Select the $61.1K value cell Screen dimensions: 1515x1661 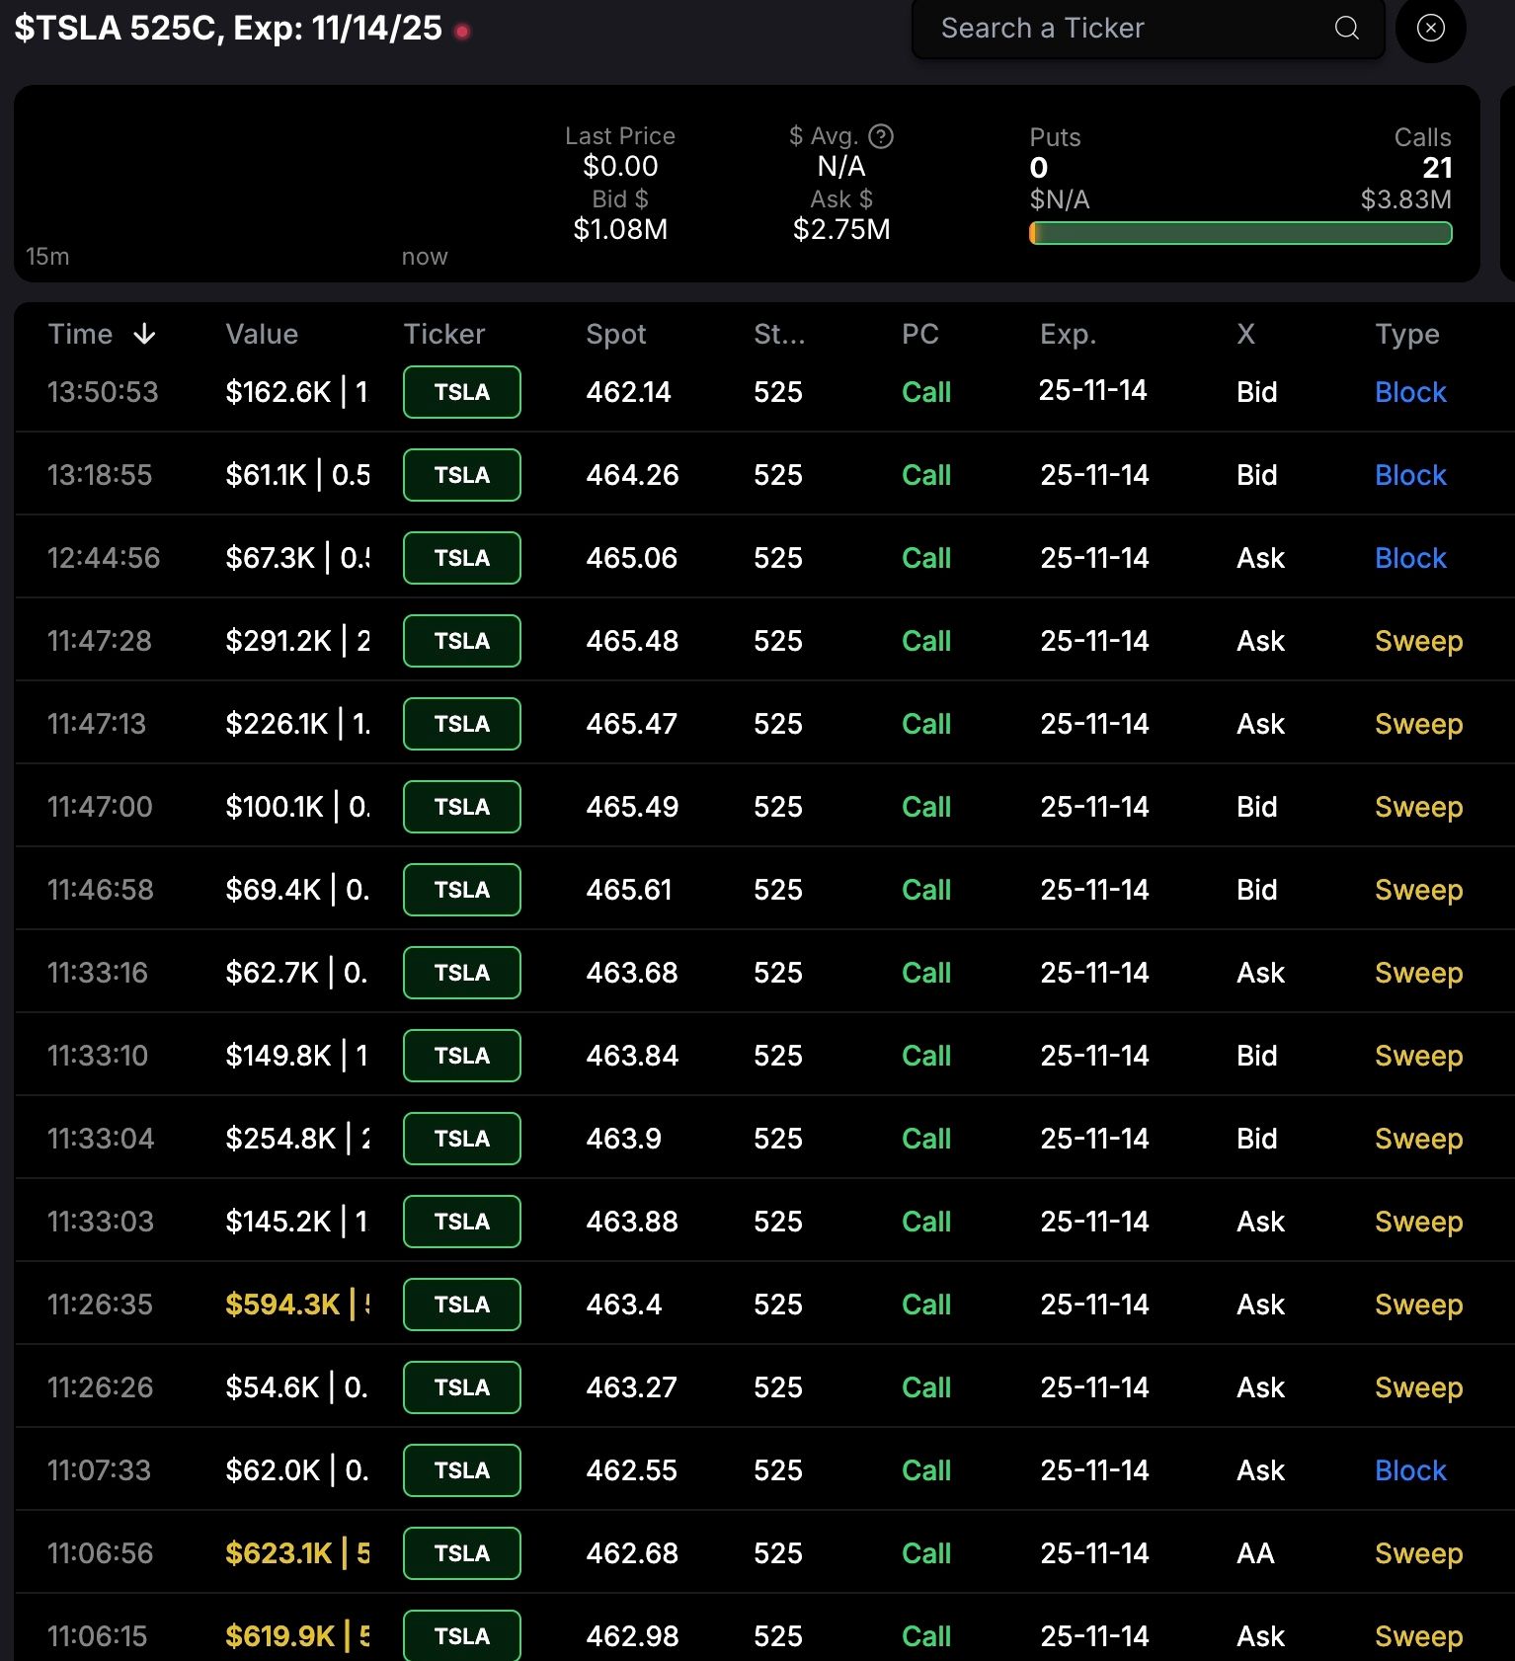(x=297, y=475)
